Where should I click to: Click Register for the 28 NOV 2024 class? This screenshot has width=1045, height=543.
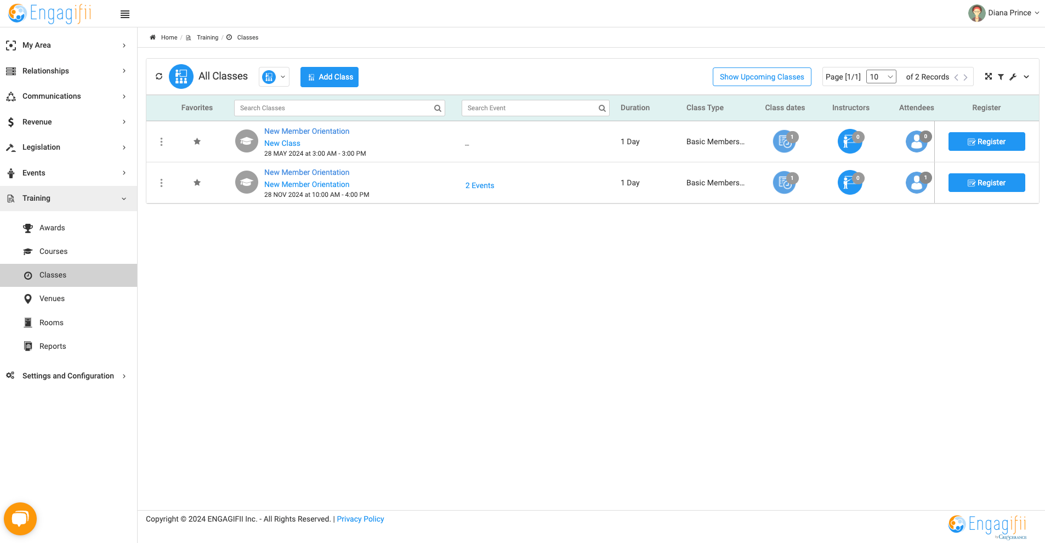[986, 183]
